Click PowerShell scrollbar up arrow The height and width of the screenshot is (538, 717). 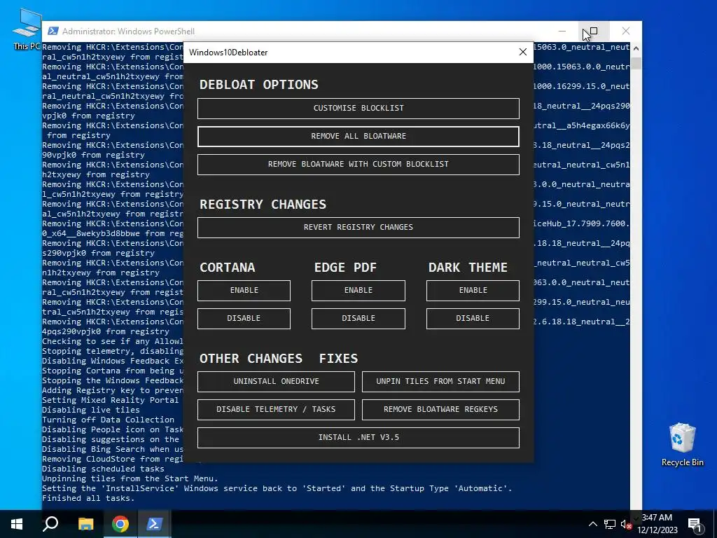click(x=636, y=48)
